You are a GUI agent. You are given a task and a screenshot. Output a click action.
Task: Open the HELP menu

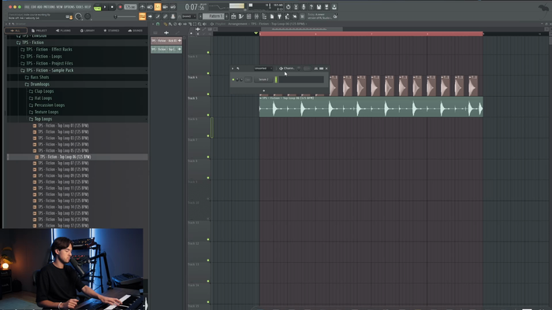(x=88, y=7)
